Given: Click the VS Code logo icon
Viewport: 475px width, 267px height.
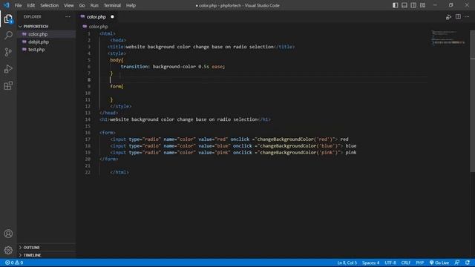Looking at the screenshot, I should click(7, 5).
